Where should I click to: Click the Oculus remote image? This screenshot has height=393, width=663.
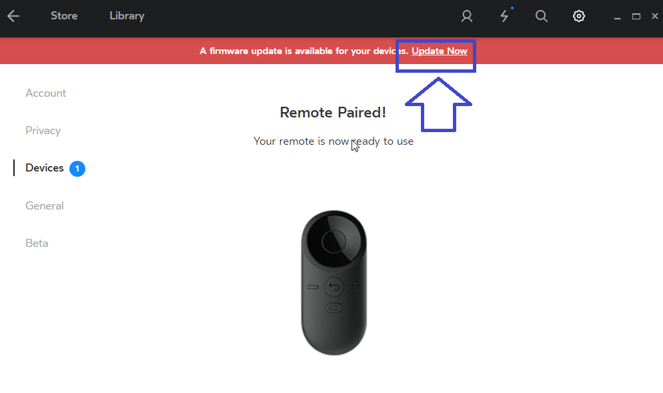(334, 283)
